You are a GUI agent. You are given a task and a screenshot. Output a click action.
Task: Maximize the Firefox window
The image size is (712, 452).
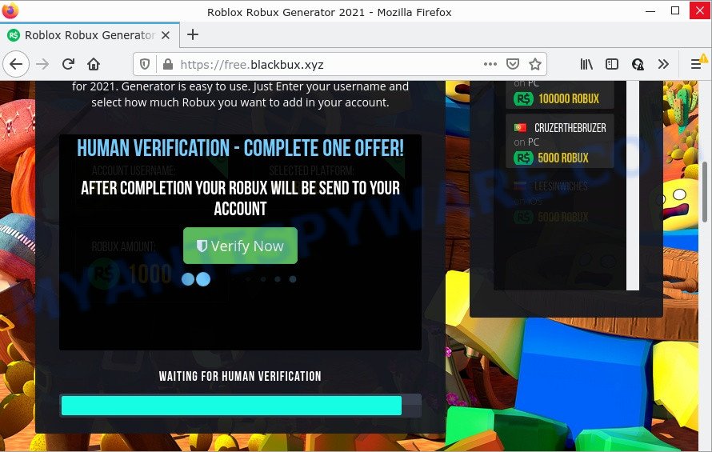[674, 11]
